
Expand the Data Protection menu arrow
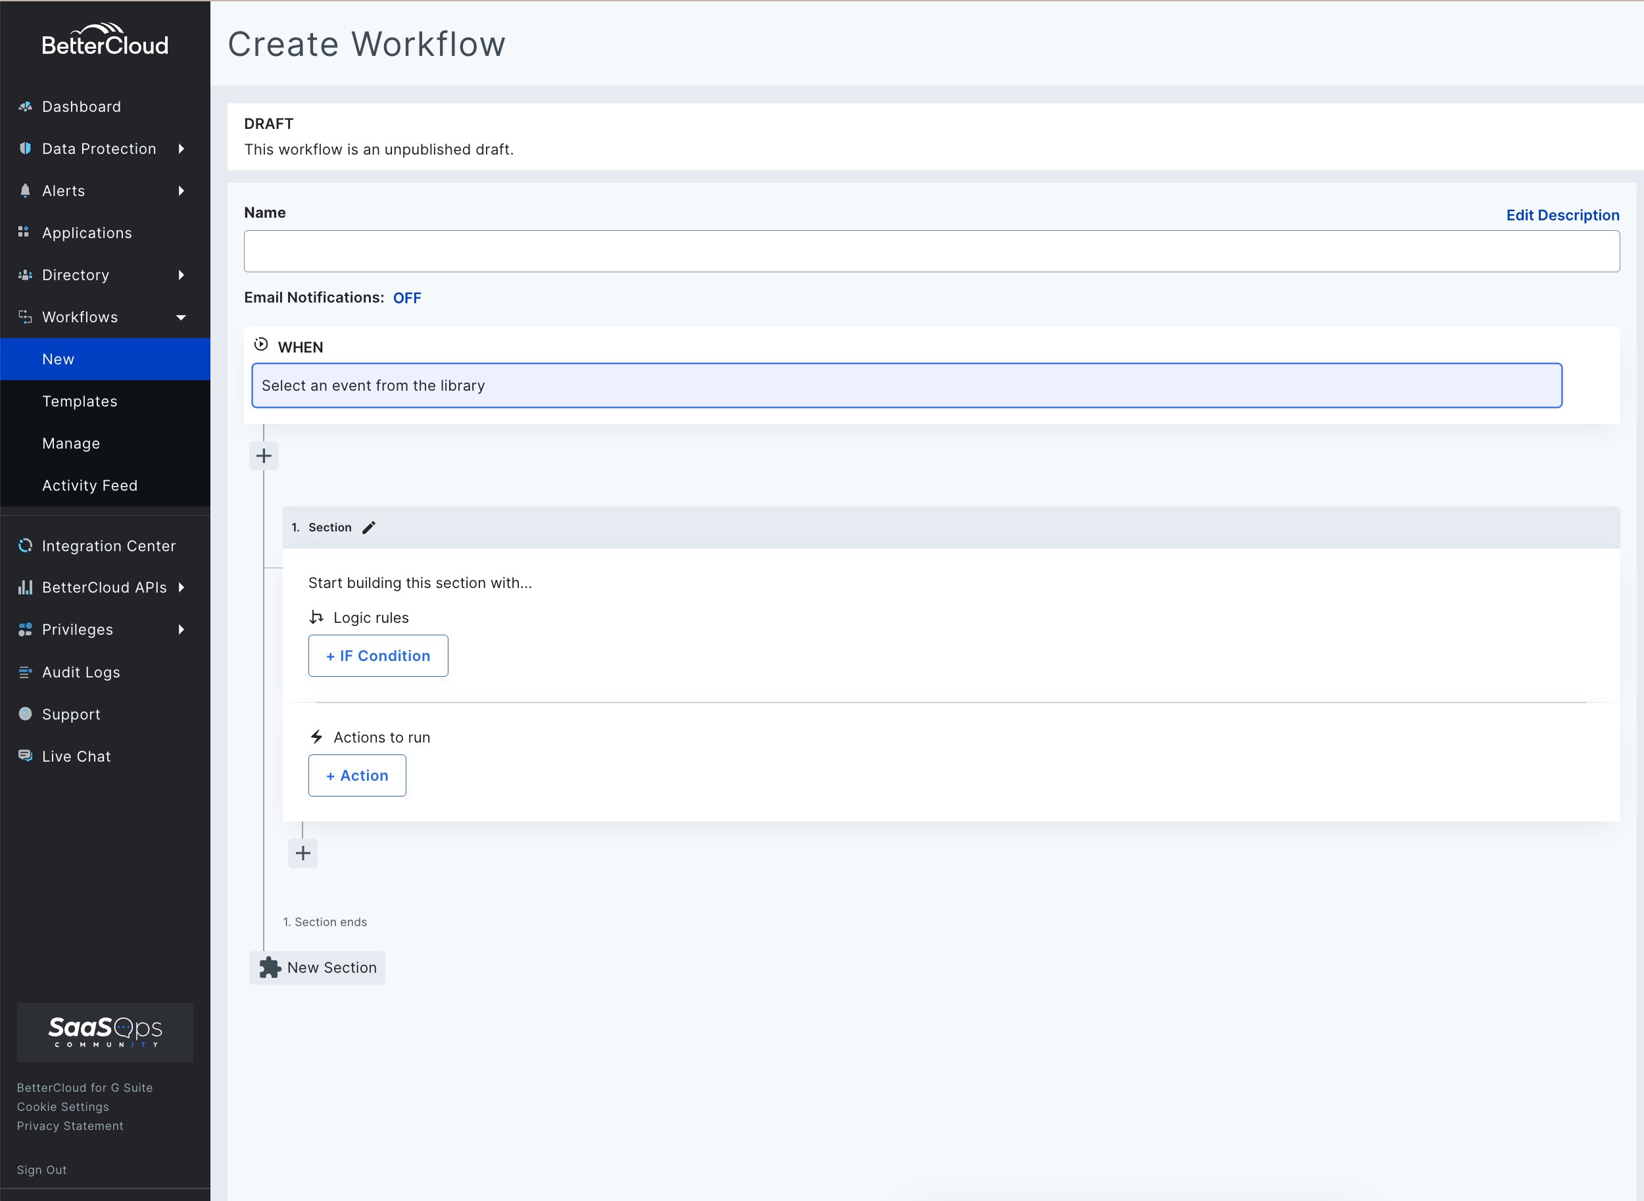pos(181,149)
